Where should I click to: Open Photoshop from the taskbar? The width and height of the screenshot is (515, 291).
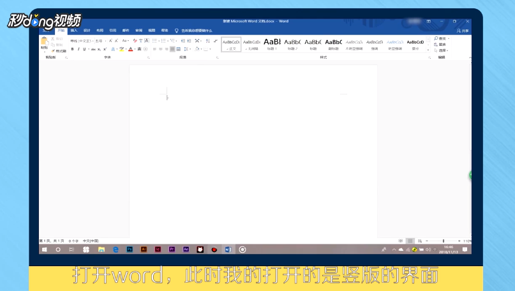point(130,250)
